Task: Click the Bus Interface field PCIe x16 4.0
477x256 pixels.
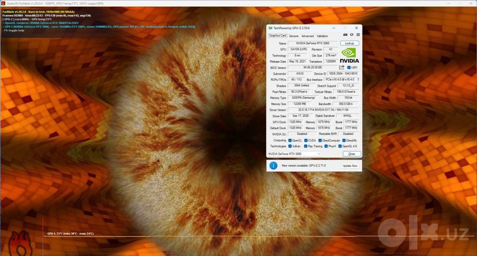Action: 340,79
